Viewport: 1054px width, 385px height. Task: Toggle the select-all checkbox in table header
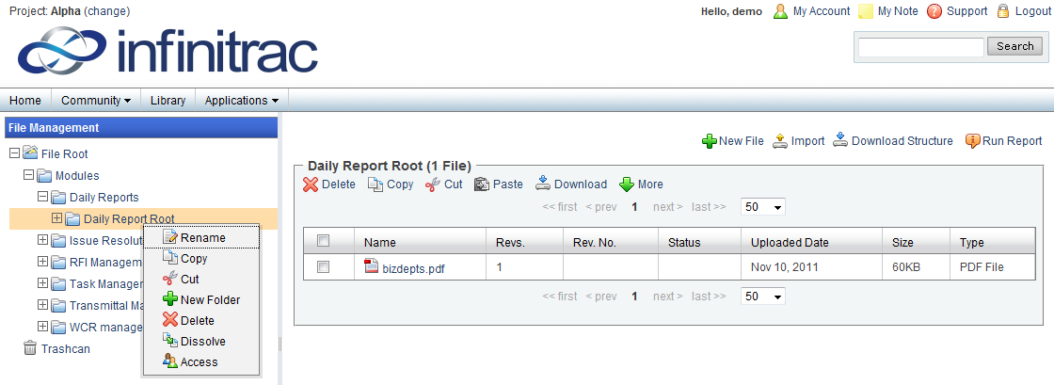pyautogui.click(x=324, y=241)
